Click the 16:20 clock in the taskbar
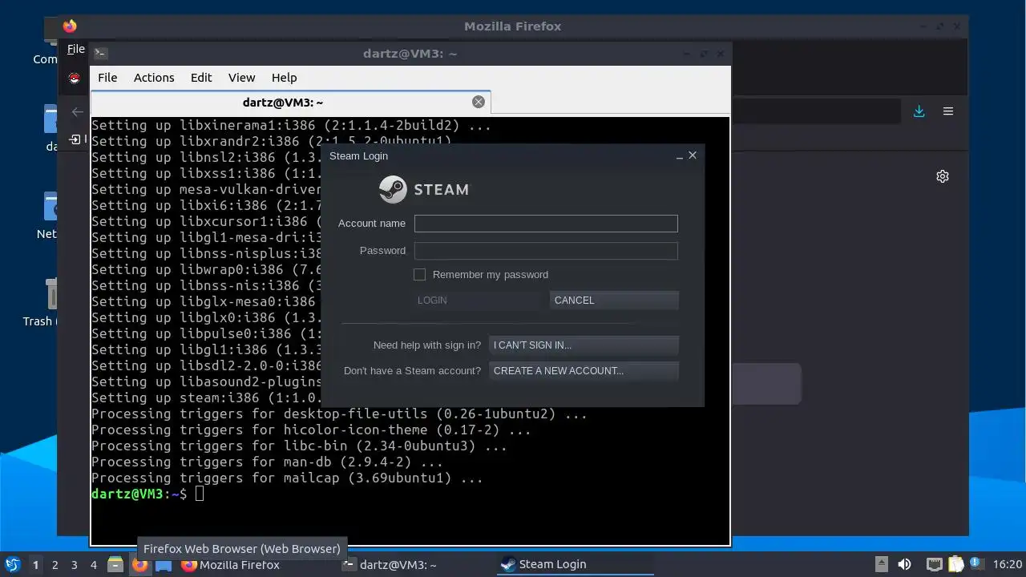This screenshot has height=577, width=1026. point(1008,565)
